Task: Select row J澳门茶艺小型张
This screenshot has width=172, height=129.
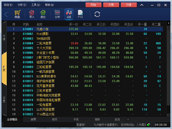Action: point(85,57)
